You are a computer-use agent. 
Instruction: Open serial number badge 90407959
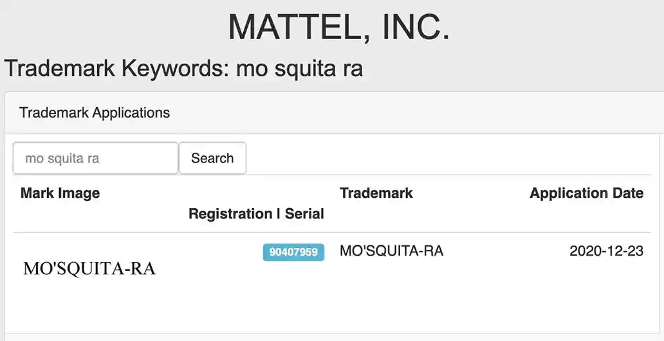click(293, 252)
